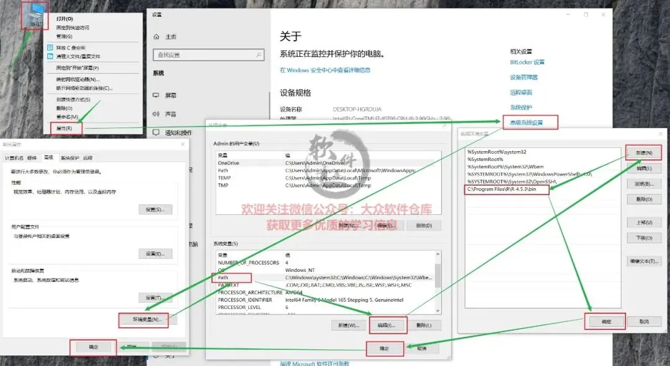Viewport: 670px width, 366px height.
Task: Close the System Properties dialog with its X
Action: click(182, 144)
